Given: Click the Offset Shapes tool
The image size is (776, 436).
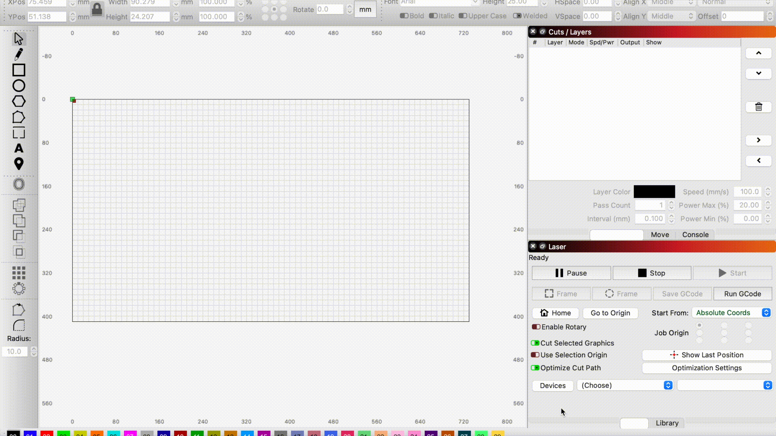Looking at the screenshot, I should coord(19,184).
